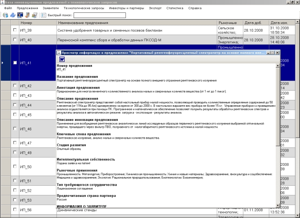Select the ИП_56 number cell
Viewport: 300px width, 218px height.
(x=38, y=210)
